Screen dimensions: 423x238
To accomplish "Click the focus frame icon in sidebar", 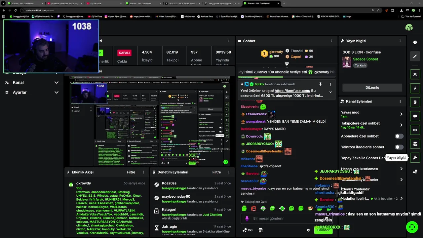I will coord(415,74).
